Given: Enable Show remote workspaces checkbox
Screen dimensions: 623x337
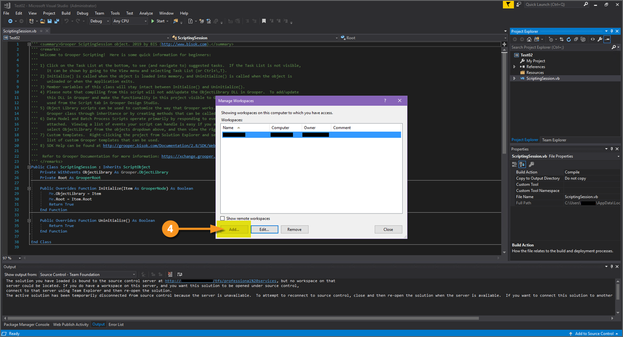Looking at the screenshot, I should pyautogui.click(x=223, y=218).
